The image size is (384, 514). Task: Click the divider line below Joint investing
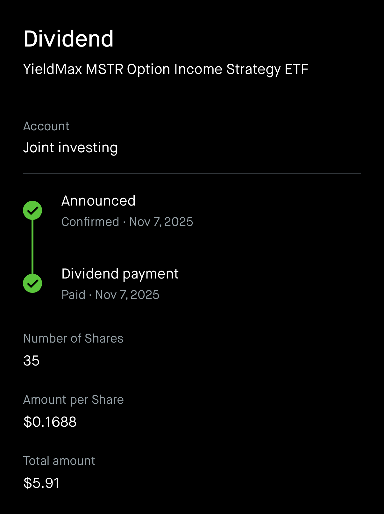pos(192,174)
